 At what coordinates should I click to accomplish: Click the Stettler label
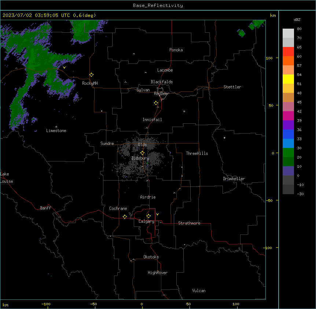[232, 87]
